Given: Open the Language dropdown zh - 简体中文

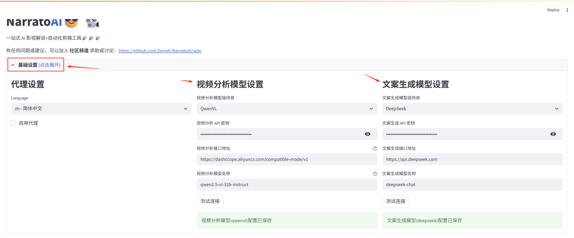Looking at the screenshot, I should (102, 109).
